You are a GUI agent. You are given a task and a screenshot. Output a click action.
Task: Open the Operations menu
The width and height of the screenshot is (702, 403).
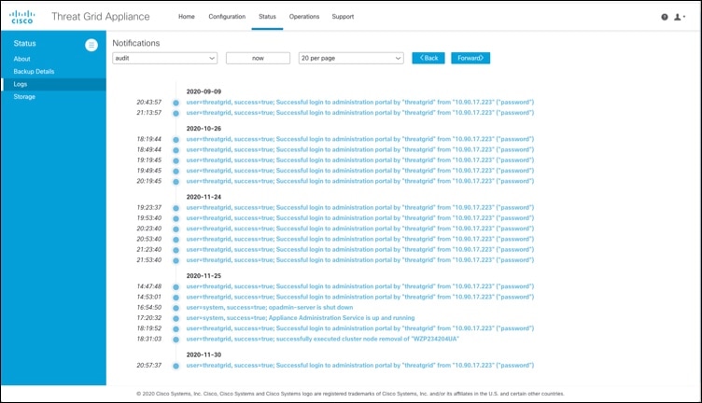[304, 17]
